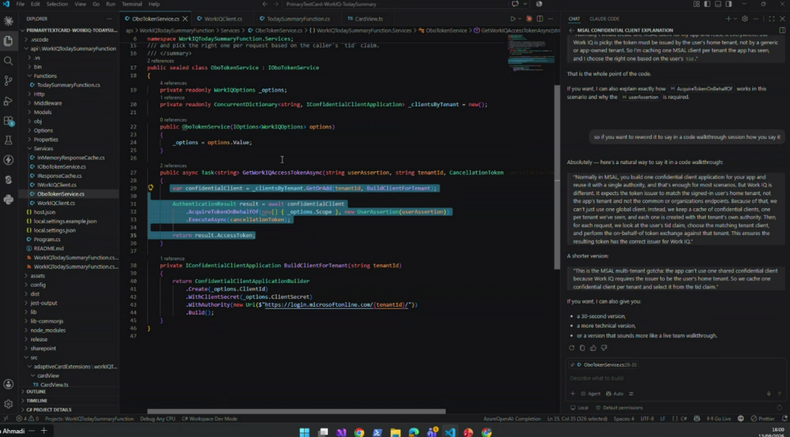Configure chat tools icon
790x437 pixels.
coord(631,394)
